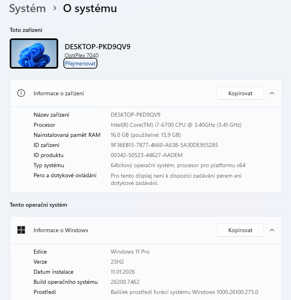
Task: Click the O systému page title
Action: [x=90, y=8]
